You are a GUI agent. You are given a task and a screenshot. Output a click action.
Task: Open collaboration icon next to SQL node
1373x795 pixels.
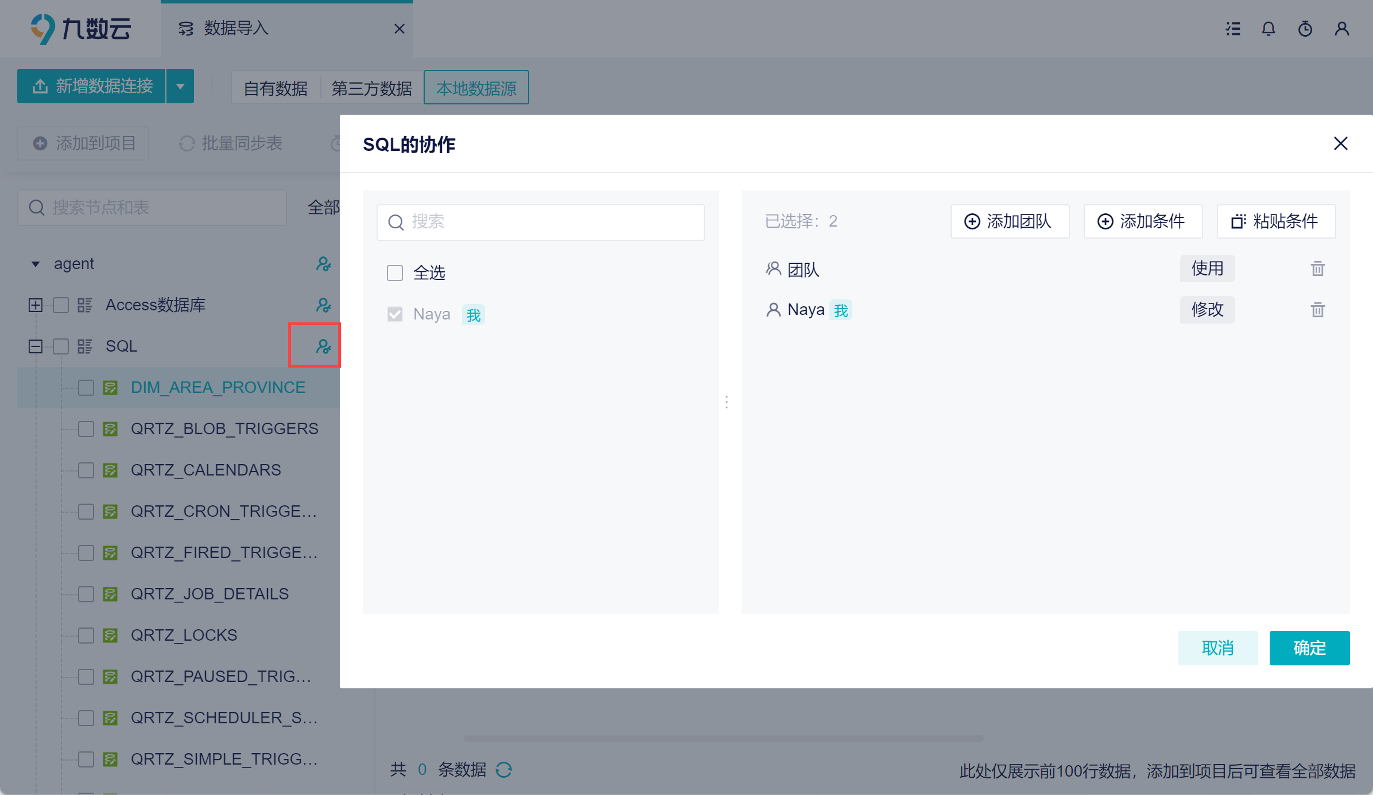(x=323, y=346)
